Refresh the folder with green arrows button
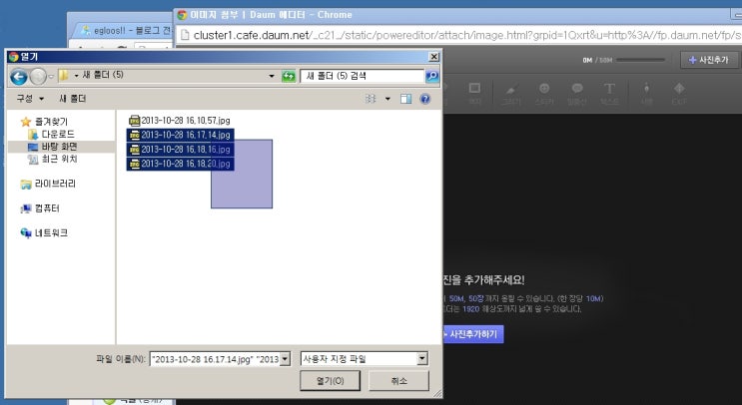This screenshot has height=405, width=742. (289, 76)
